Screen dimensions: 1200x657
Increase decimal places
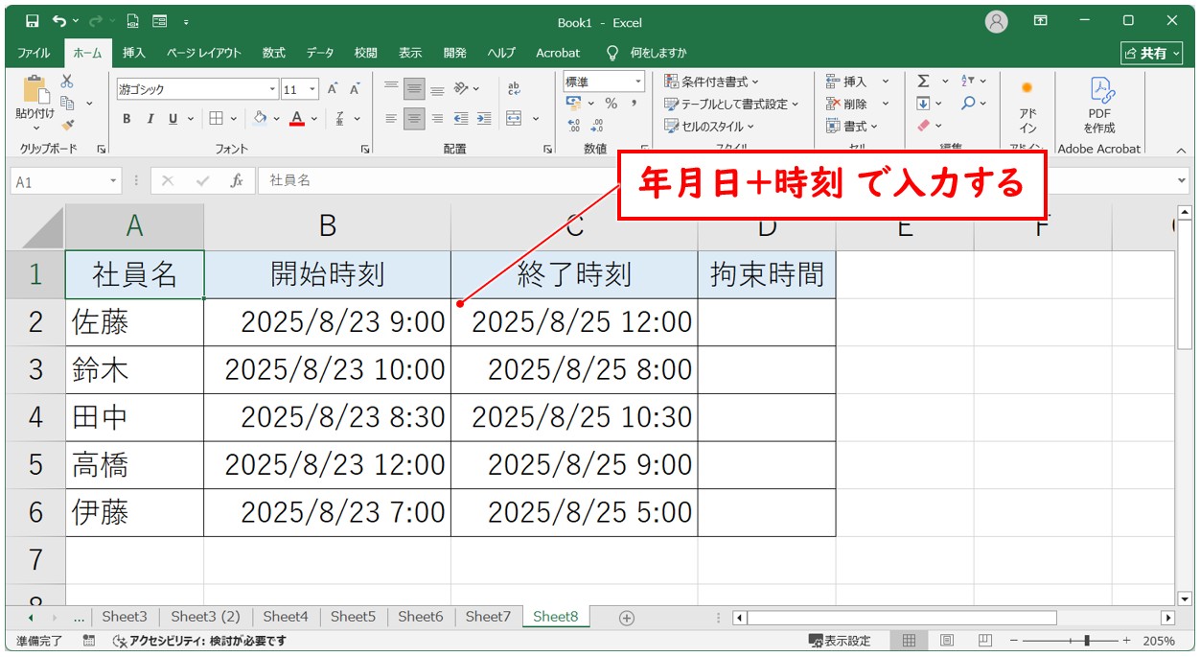point(574,126)
